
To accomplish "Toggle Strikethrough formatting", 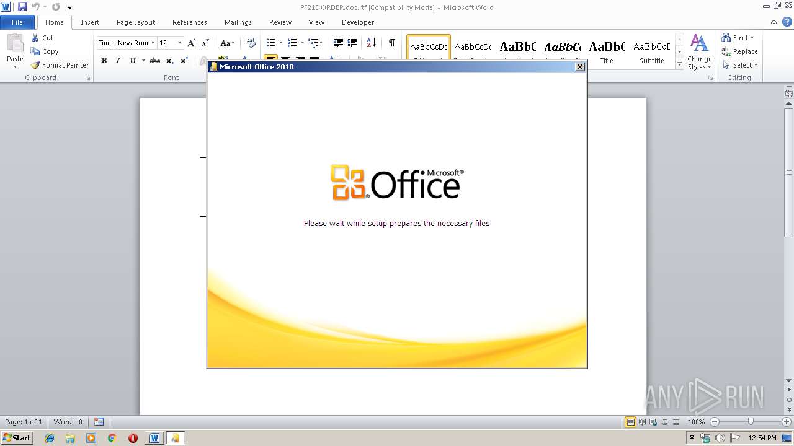I will point(155,61).
